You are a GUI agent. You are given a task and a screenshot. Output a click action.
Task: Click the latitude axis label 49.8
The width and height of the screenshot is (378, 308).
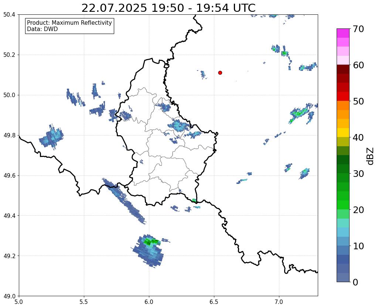(x=9, y=136)
